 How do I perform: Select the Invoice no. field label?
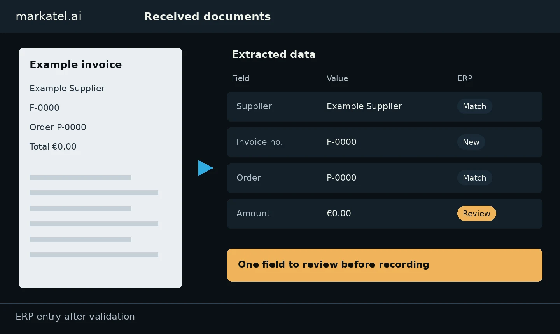(259, 142)
